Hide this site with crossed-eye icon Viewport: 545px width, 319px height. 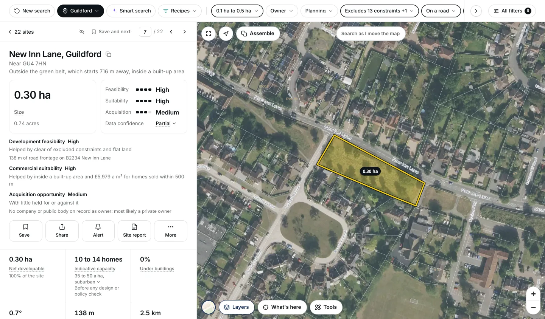pyautogui.click(x=82, y=32)
